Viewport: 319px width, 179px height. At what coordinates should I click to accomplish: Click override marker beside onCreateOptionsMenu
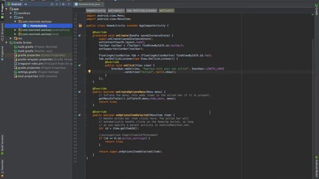pyautogui.click(x=80, y=91)
